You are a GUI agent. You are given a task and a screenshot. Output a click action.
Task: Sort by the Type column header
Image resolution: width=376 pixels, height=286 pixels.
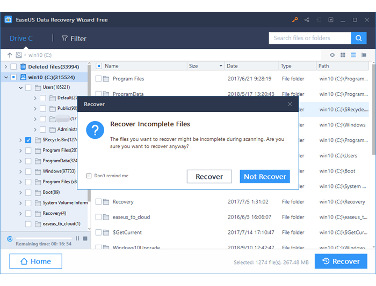(x=286, y=66)
